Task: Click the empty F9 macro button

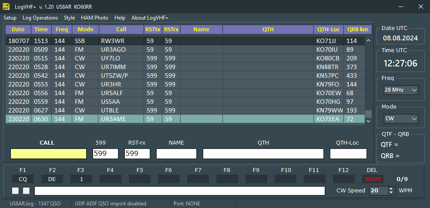Action: (256, 179)
